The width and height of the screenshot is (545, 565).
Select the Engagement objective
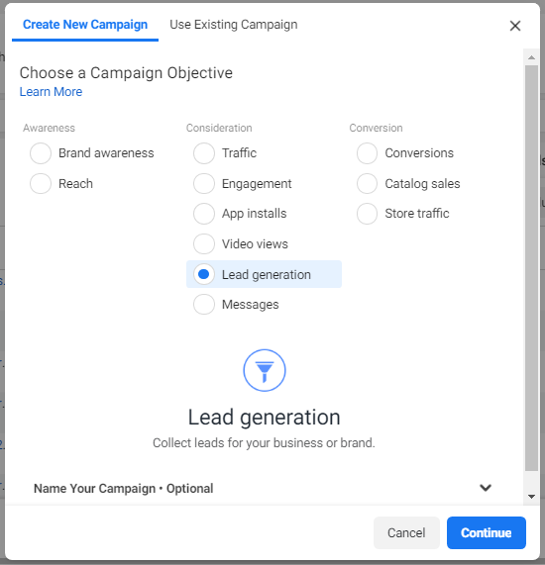[x=204, y=183]
